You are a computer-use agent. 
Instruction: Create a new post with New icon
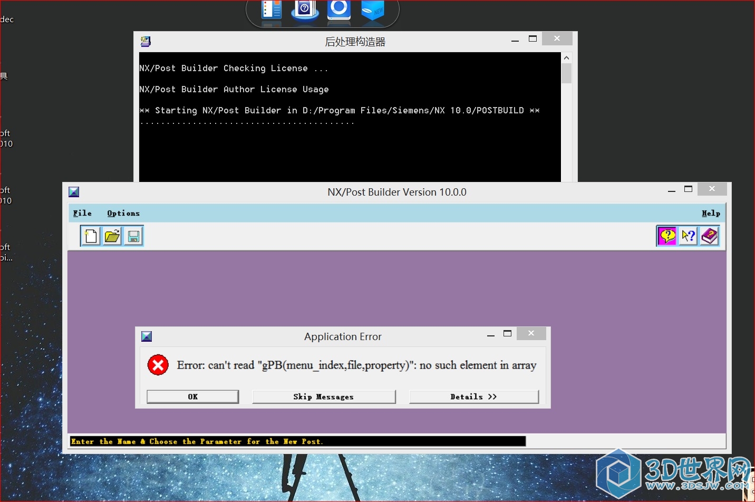tap(91, 236)
